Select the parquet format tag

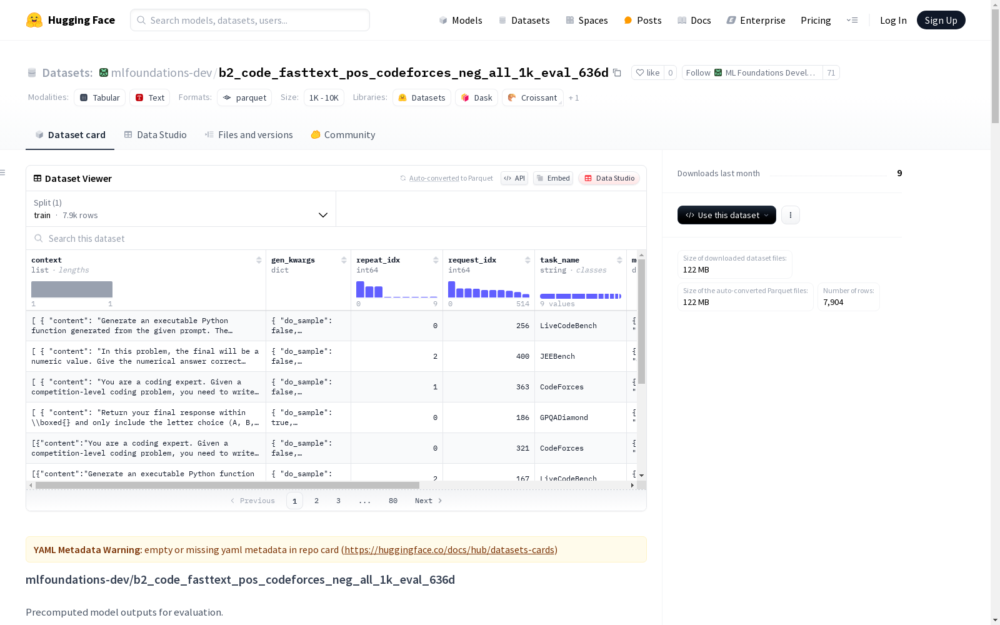[x=244, y=97]
